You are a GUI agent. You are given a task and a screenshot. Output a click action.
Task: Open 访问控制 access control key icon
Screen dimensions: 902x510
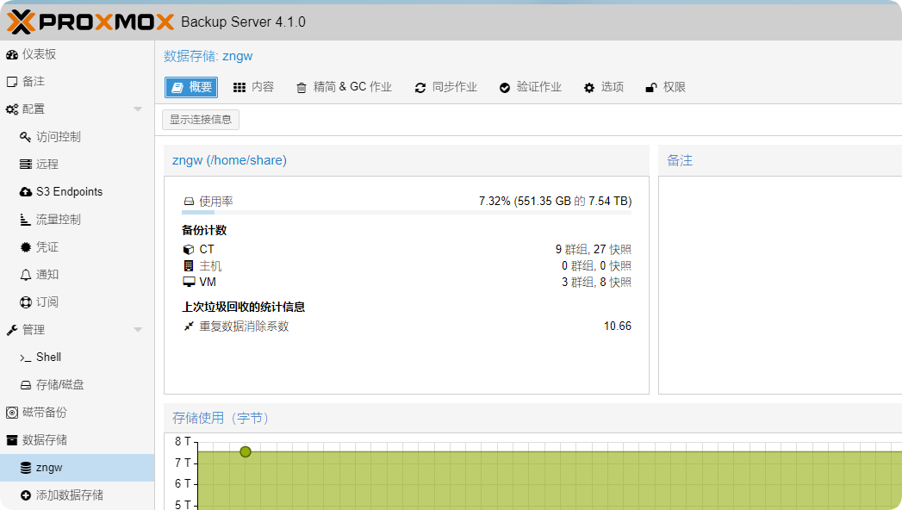(x=26, y=137)
